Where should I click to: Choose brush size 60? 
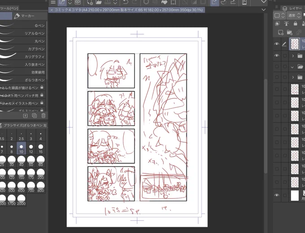tap(41, 162)
